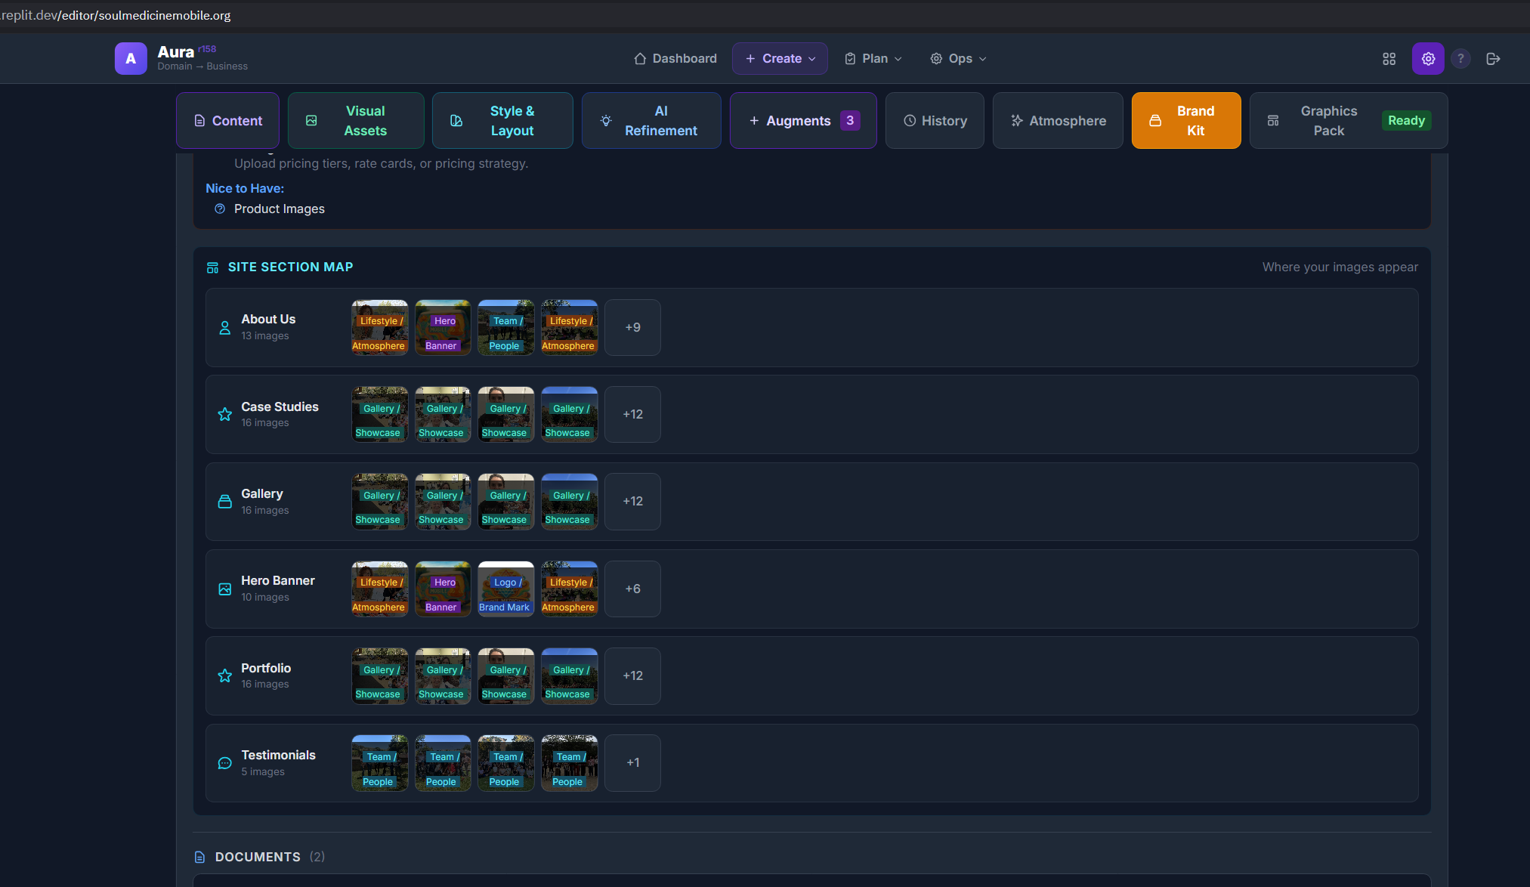The image size is (1530, 887).
Task: Click the orange Brand Kit button
Action: click(1185, 121)
